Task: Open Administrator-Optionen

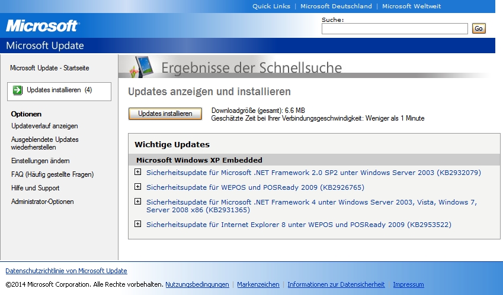Action: coord(42,202)
